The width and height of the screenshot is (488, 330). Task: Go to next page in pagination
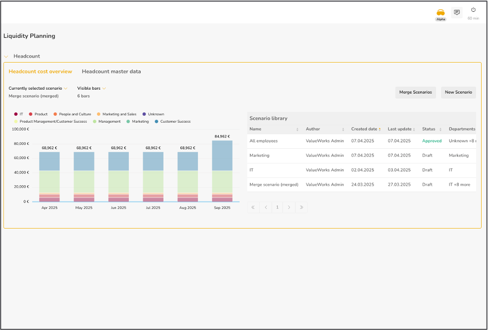[x=289, y=207]
